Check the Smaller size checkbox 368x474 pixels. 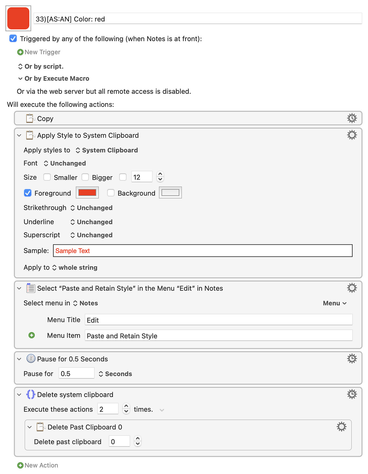tap(47, 177)
